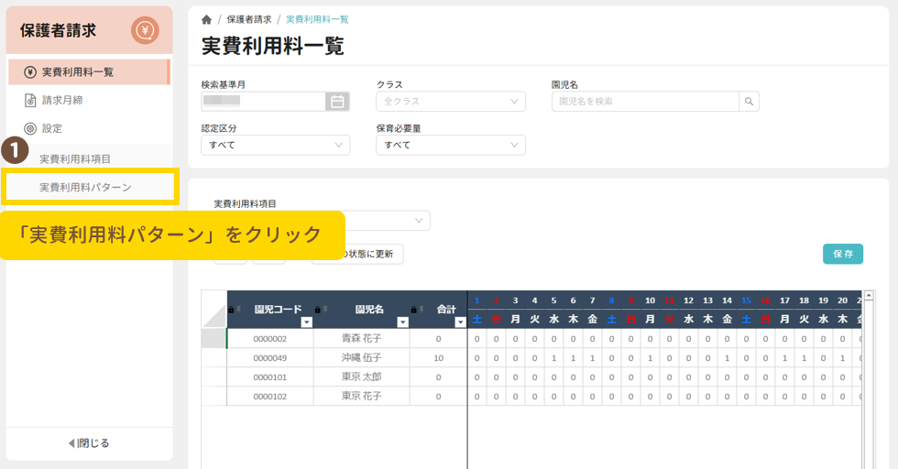898x469 pixels.
Task: Expand the 認定区分 dropdown
Action: [x=275, y=145]
